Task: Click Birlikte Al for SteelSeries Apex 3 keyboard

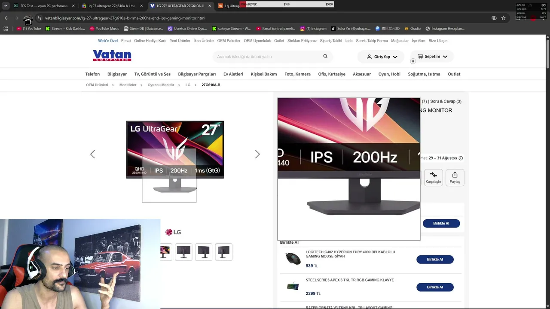Action: tap(435, 287)
